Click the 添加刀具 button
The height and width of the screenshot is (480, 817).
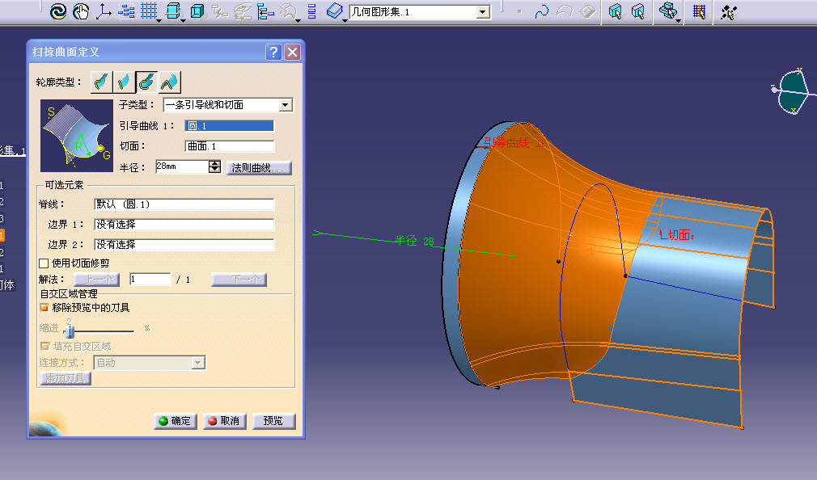(x=66, y=378)
